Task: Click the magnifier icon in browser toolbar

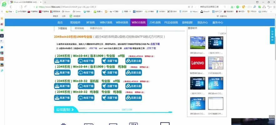Action: coord(254,7)
